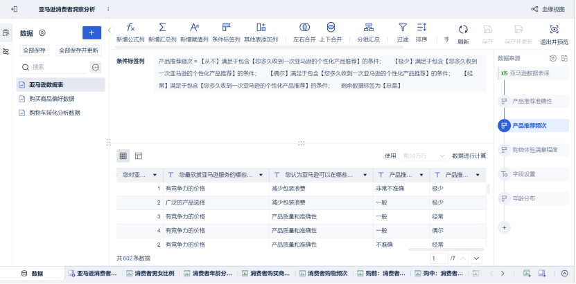The width and height of the screenshot is (576, 284).
Task: Click the 刷新 refresh icon
Action: click(x=463, y=29)
